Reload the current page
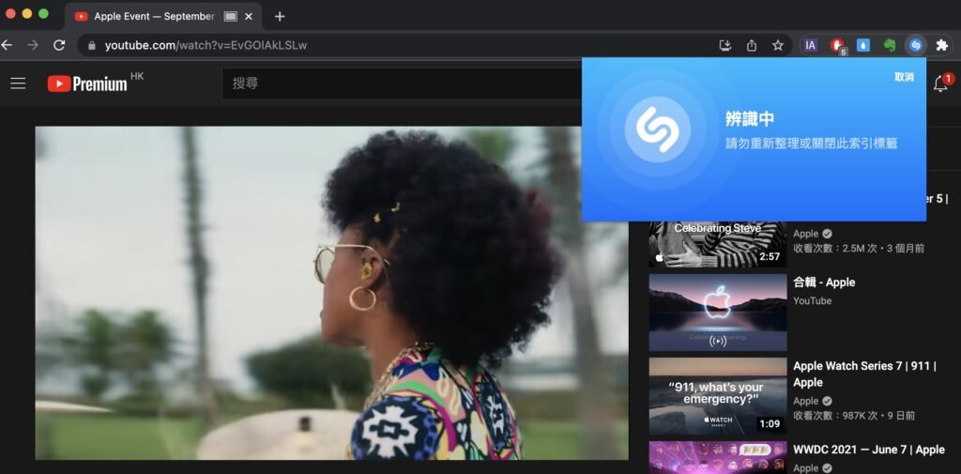The height and width of the screenshot is (474, 961). tap(59, 45)
